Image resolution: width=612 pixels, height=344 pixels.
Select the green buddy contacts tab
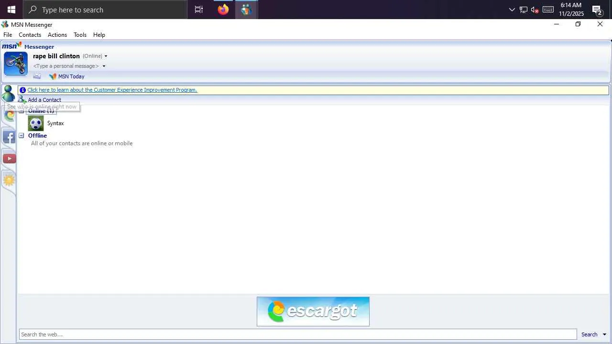(x=8, y=93)
